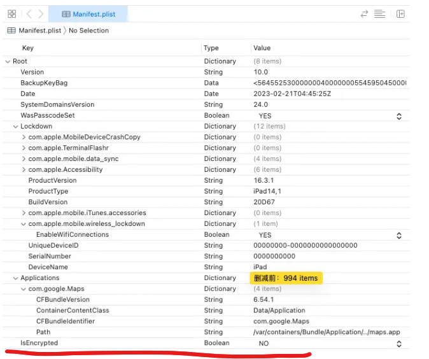Screen dimensions: 429x359
Task: Expand com.apple.Accessibility entry
Action: tap(24, 170)
